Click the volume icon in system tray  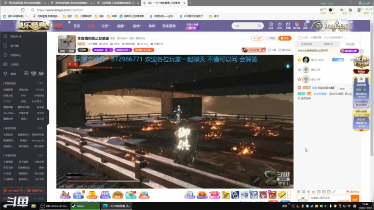coord(326,206)
